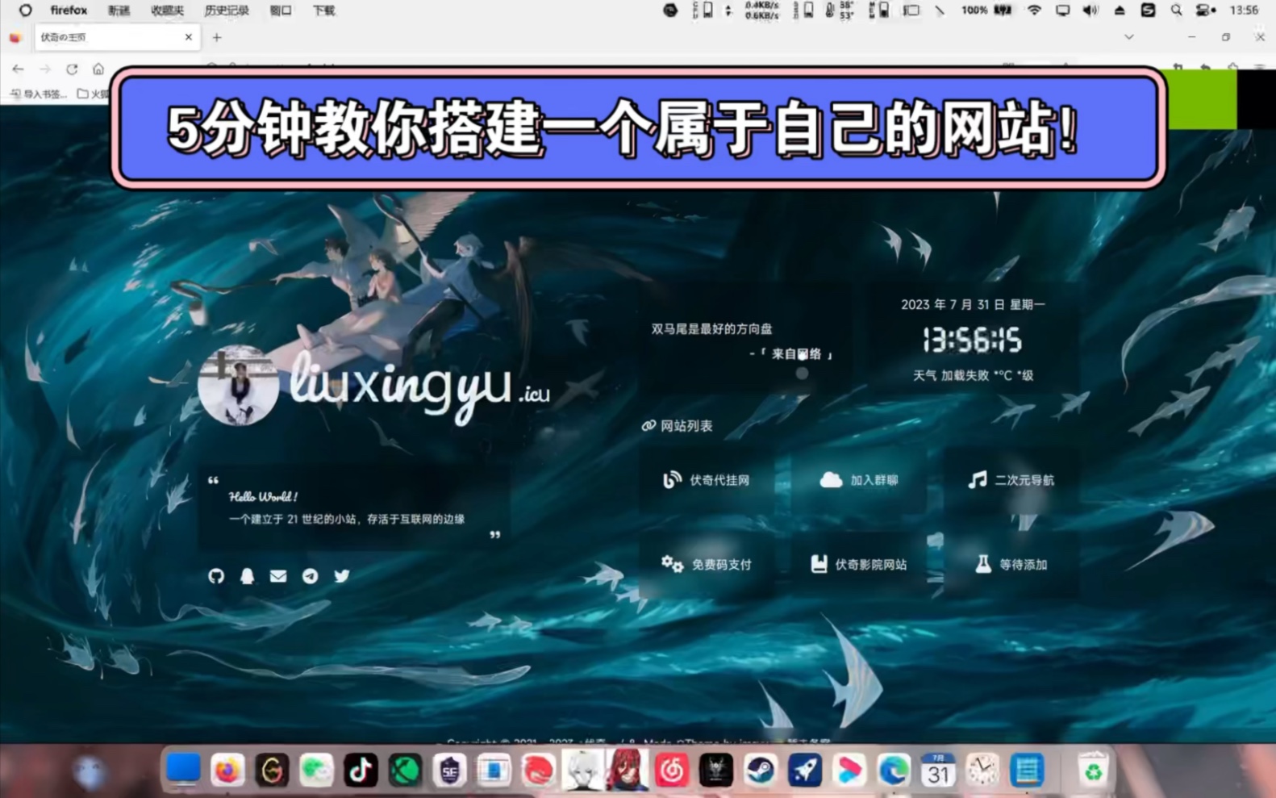Click the Sogou input S icon
Viewport: 1276px width, 798px height.
pos(1148,10)
